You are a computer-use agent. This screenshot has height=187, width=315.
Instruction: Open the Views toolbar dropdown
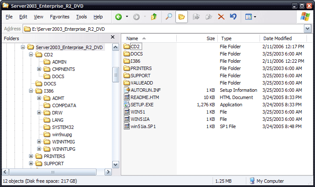[251, 17]
